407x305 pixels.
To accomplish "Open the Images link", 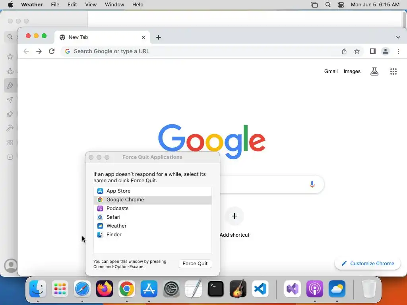I will (x=352, y=71).
